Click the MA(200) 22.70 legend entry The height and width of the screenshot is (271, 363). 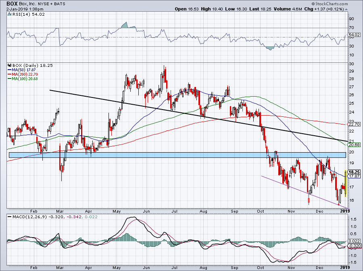click(x=23, y=74)
